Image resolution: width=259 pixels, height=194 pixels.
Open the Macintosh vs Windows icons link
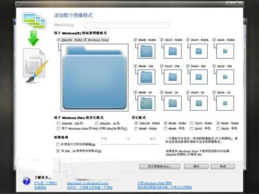(x=88, y=183)
